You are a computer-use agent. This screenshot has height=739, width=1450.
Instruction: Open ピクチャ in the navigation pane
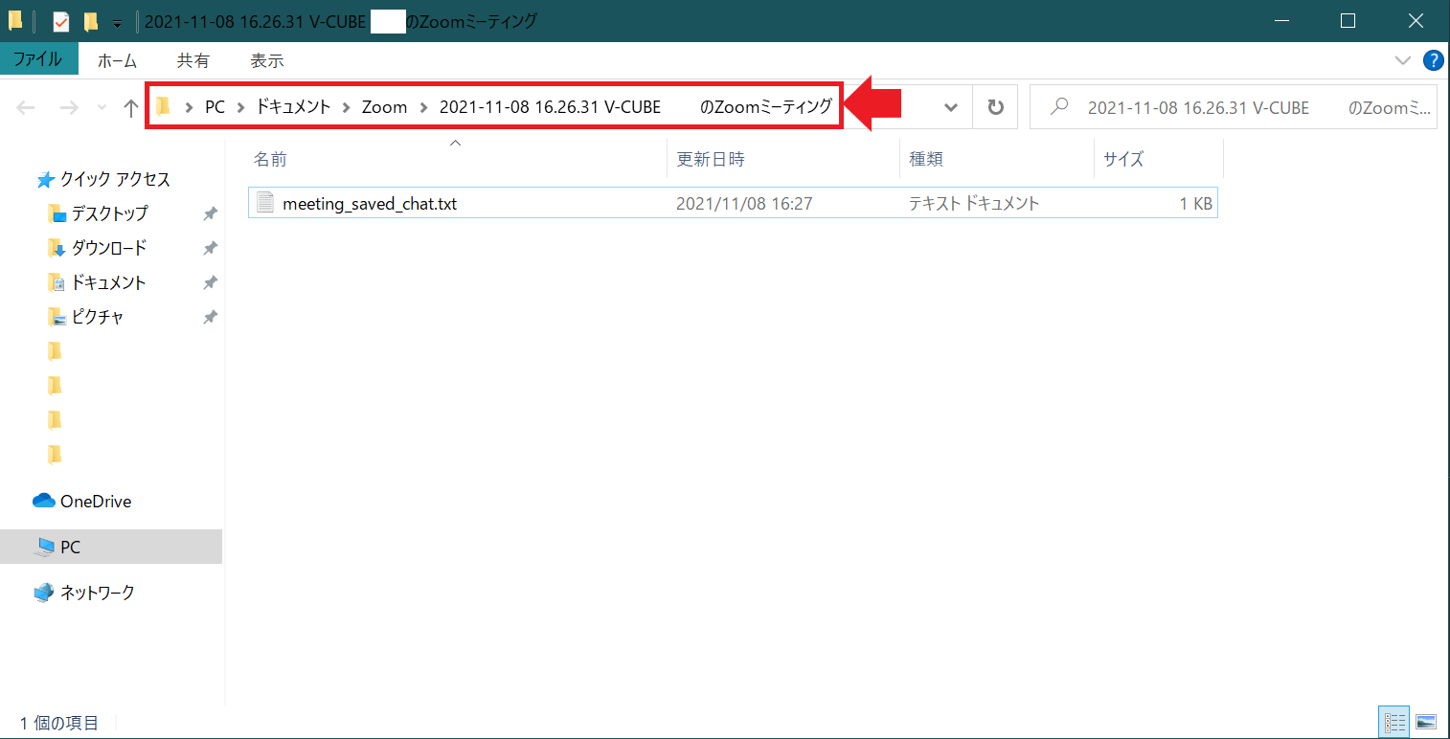[x=98, y=317]
